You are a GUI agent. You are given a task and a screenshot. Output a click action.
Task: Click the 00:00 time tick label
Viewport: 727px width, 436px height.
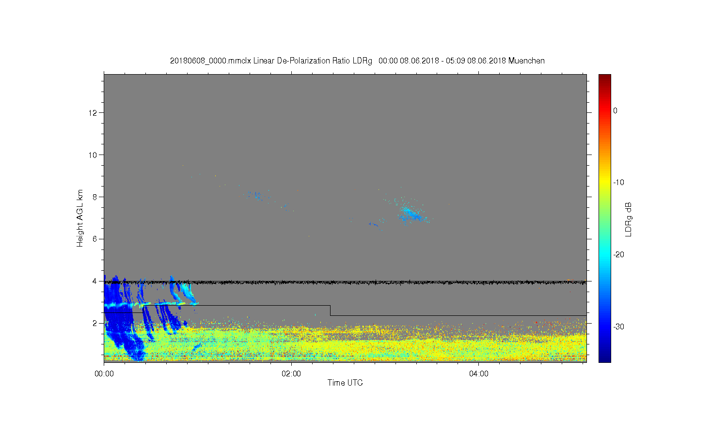(x=104, y=374)
